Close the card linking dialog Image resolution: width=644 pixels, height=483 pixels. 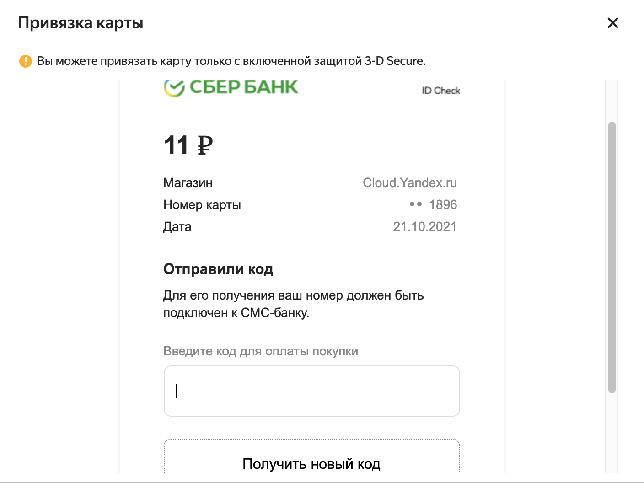point(612,23)
